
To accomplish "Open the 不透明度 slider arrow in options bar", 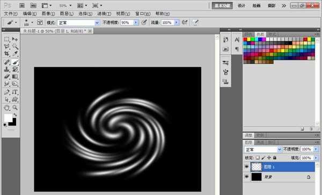I will [x=136, y=22].
